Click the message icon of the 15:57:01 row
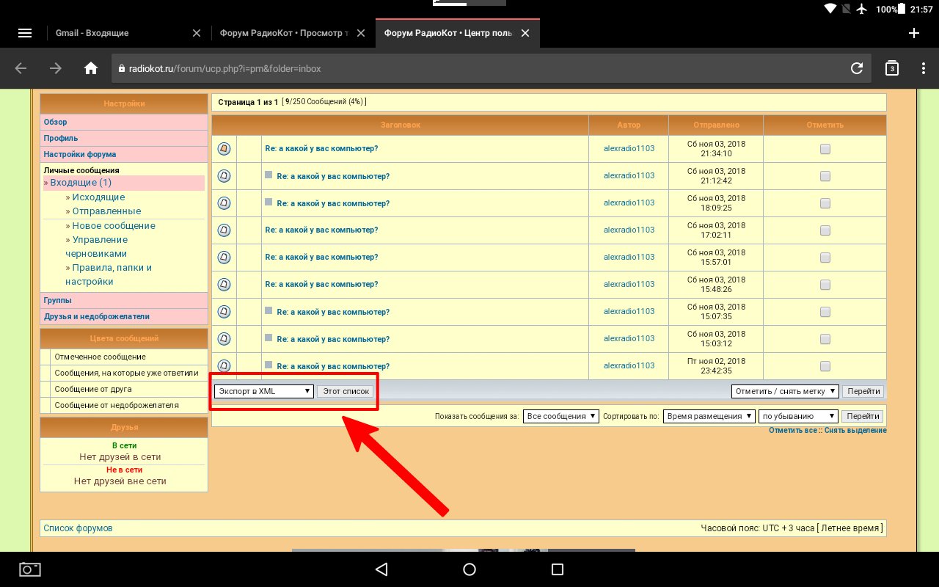Viewport: 939px width, 587px height. pos(224,258)
